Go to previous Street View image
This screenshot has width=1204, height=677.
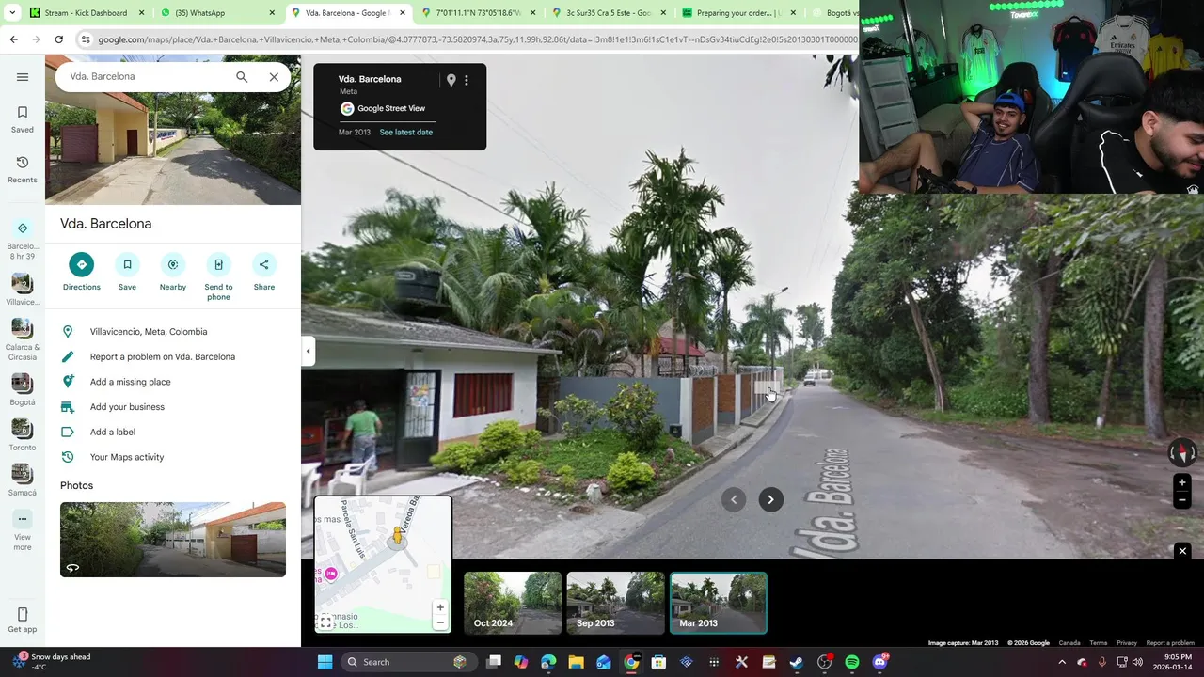(734, 500)
